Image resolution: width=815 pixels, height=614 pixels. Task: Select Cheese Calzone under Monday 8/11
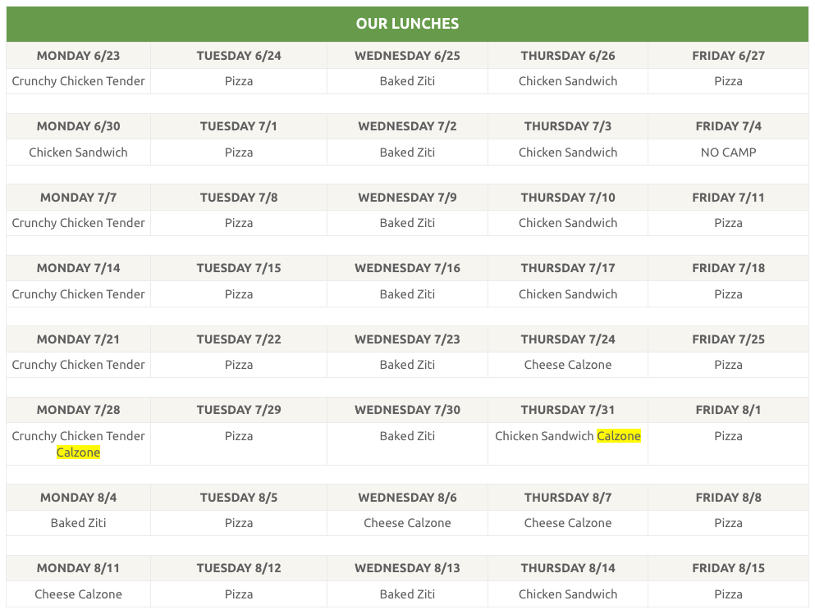tap(79, 594)
